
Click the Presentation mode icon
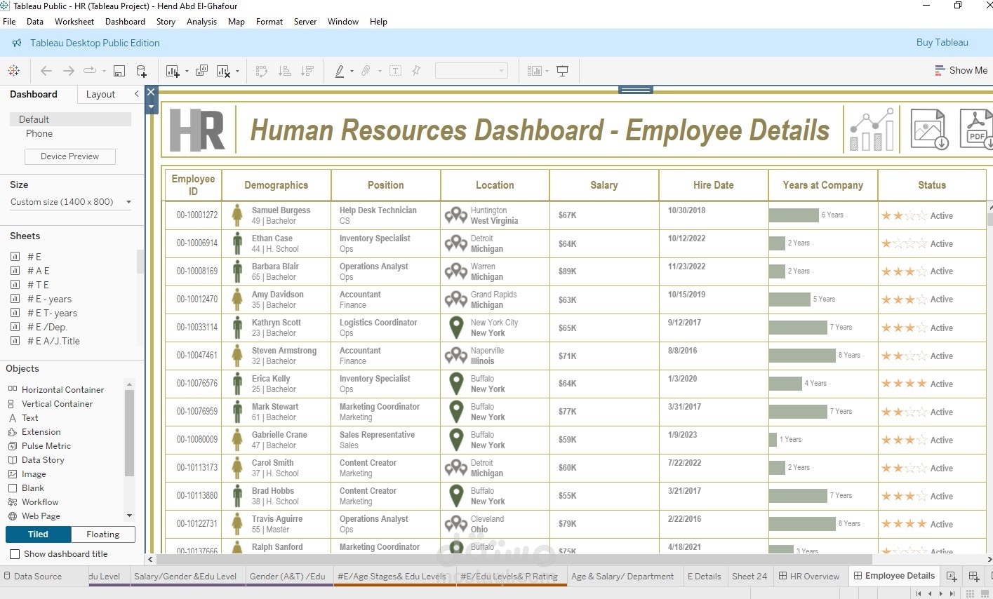(x=562, y=71)
